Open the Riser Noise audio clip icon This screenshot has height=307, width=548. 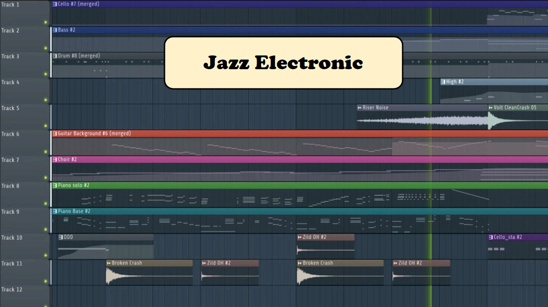coord(359,108)
